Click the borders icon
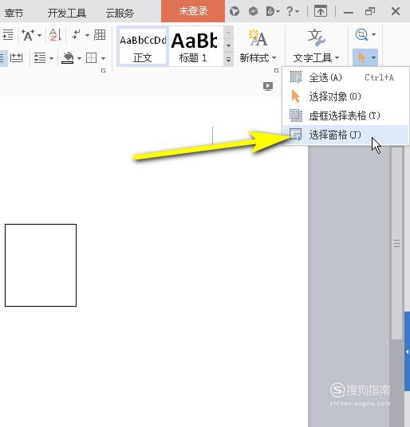Viewport: 410px width, 427px height. [x=91, y=57]
